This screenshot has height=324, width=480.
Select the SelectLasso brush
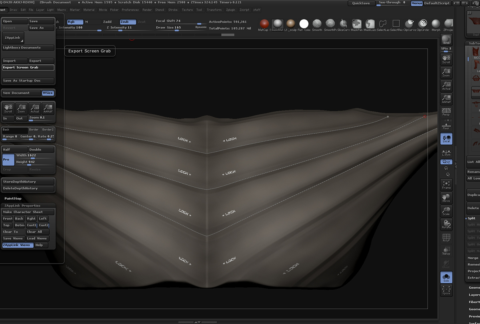click(383, 24)
